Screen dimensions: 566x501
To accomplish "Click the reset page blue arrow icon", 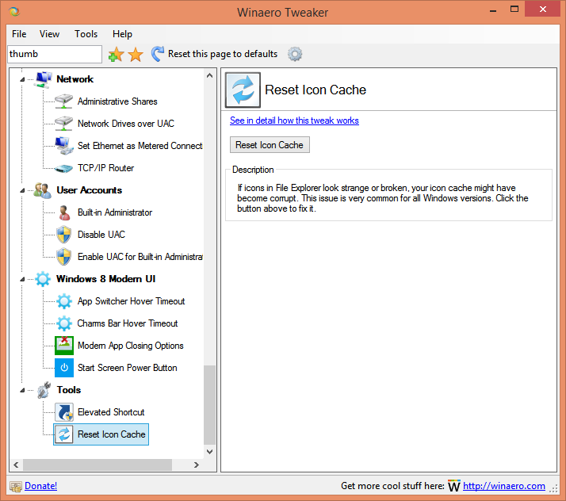I will (x=158, y=54).
